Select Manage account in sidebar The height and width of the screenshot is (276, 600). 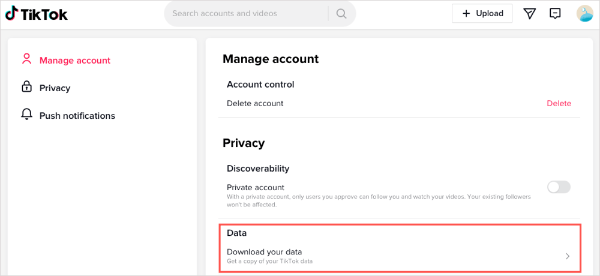(x=75, y=60)
